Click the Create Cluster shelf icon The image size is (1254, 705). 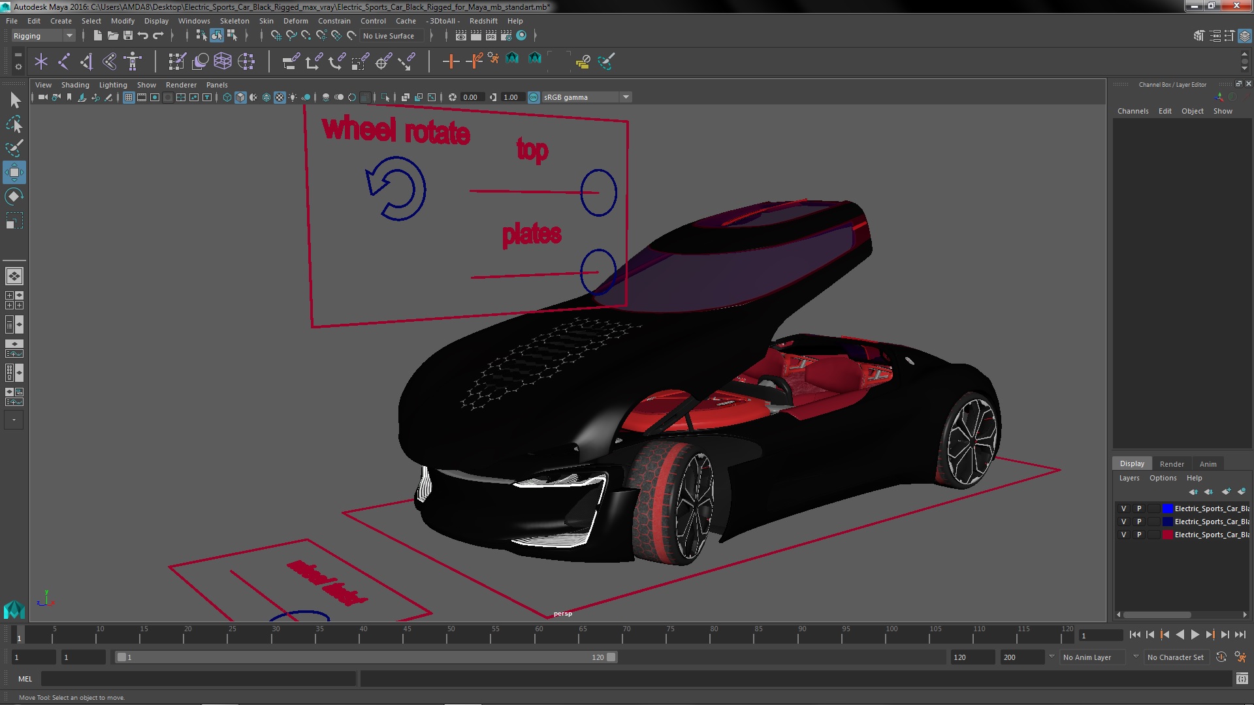click(246, 61)
